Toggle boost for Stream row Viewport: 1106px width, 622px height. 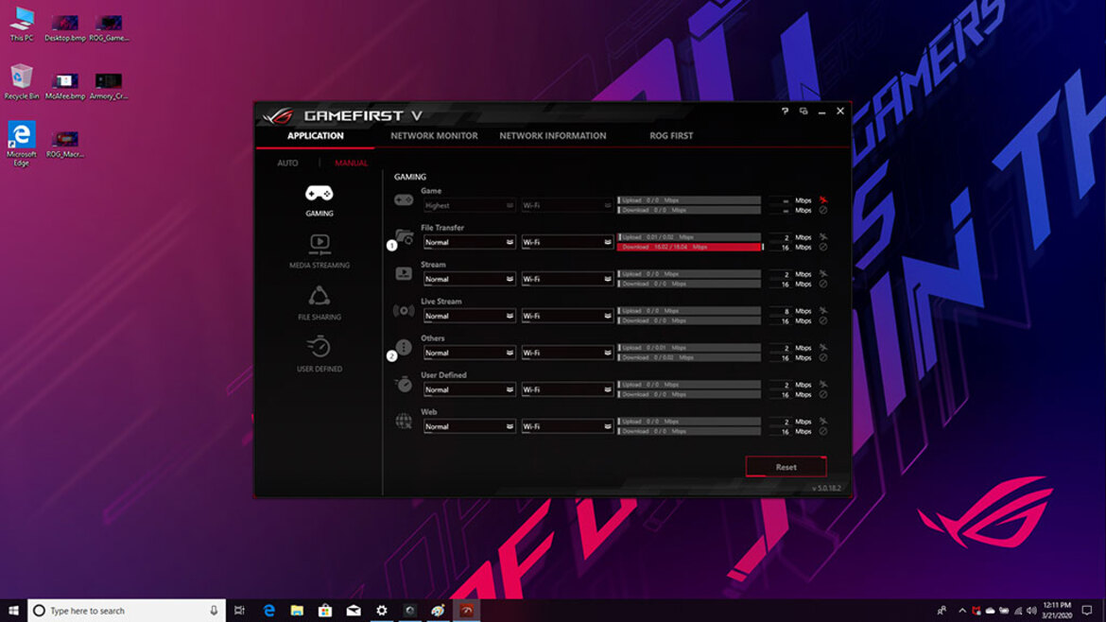pos(822,273)
